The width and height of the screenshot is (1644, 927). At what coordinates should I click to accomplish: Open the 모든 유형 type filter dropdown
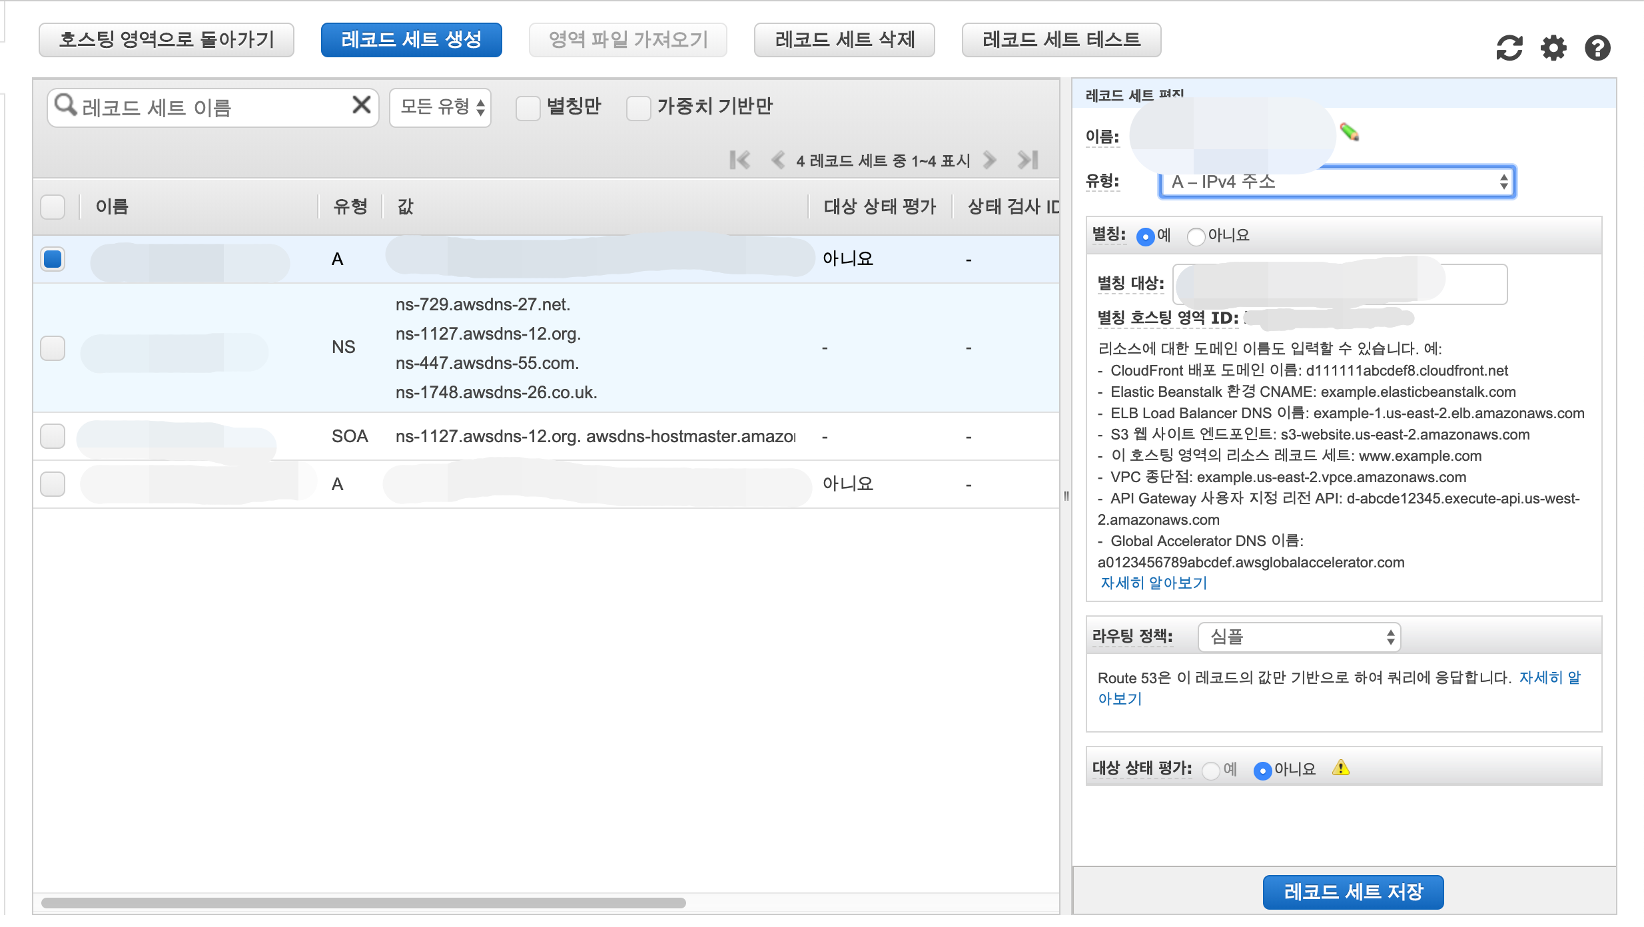tap(440, 107)
